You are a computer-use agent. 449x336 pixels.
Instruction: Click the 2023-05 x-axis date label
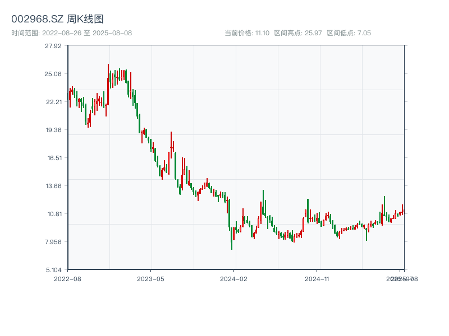150,278
